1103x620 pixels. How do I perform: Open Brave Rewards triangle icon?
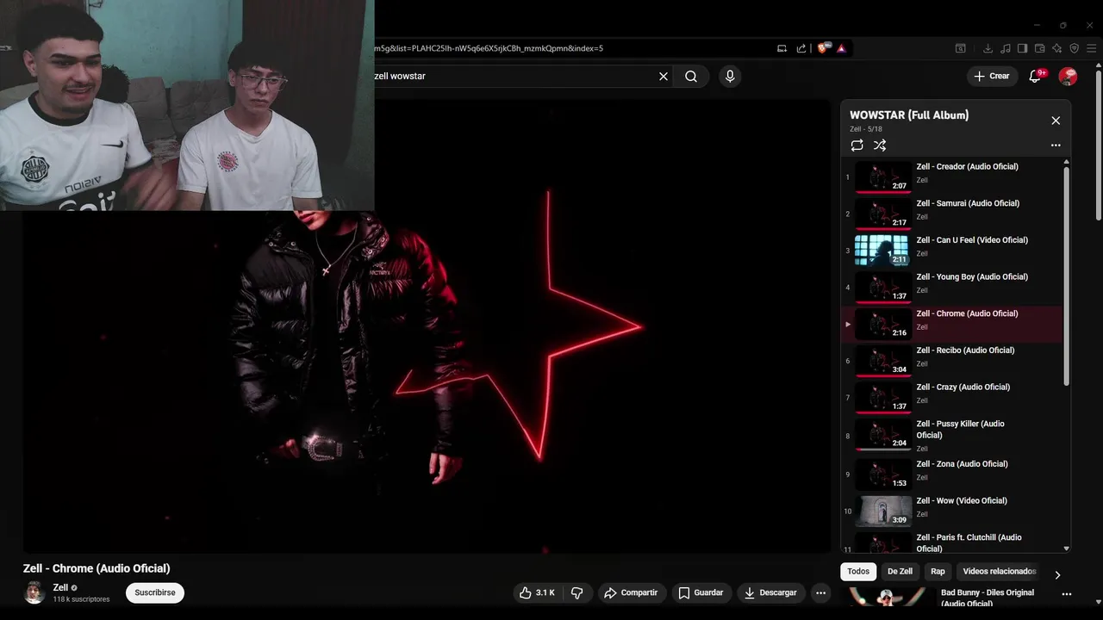click(x=841, y=48)
